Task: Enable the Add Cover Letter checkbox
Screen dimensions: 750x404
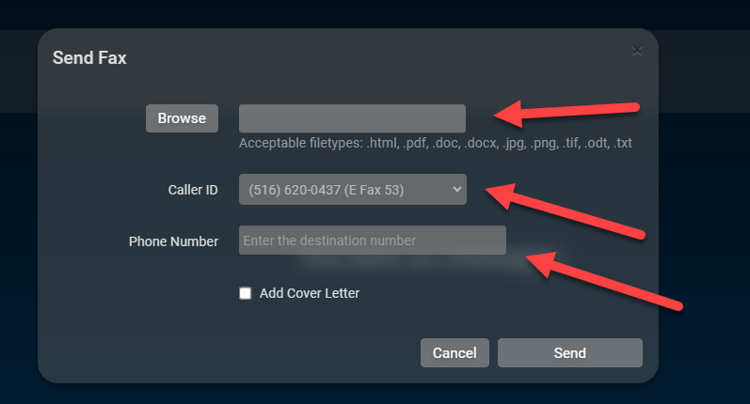Action: [x=245, y=293]
